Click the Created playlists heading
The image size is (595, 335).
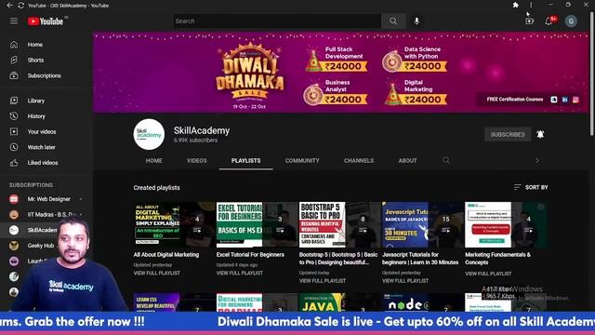[x=157, y=188]
